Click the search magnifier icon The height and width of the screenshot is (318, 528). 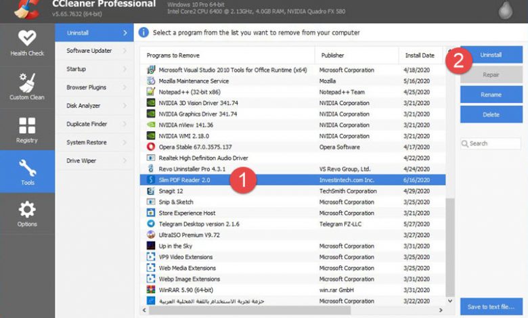[465, 143]
